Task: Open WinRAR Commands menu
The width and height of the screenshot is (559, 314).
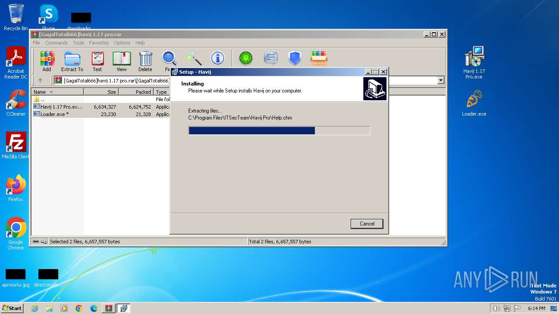Action: click(x=56, y=43)
